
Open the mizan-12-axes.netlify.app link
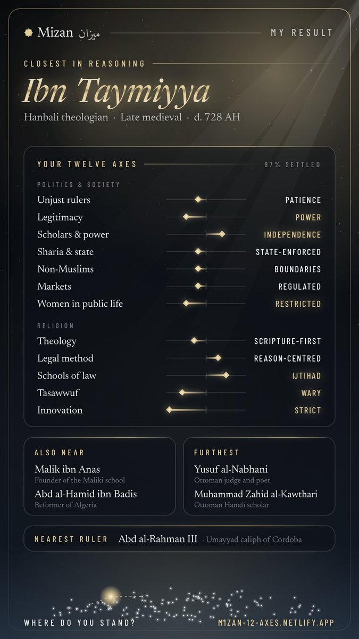click(x=276, y=622)
